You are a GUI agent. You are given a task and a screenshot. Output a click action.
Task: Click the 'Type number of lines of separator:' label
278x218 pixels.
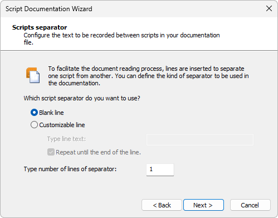(x=70, y=169)
